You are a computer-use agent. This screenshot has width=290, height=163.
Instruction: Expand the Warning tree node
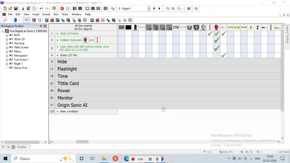[7, 43]
